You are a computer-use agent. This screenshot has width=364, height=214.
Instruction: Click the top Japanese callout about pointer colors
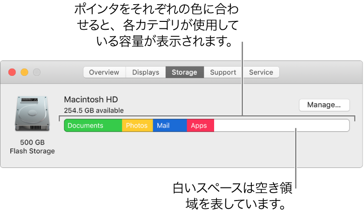click(x=157, y=25)
